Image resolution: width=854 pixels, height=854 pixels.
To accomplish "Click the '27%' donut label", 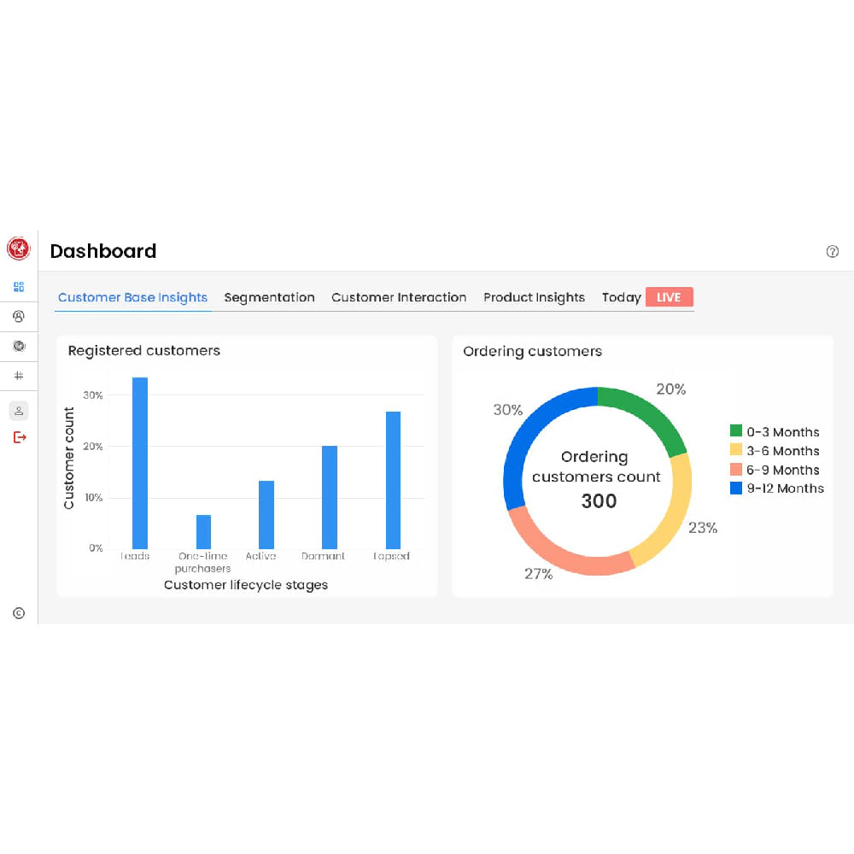I will [x=539, y=574].
